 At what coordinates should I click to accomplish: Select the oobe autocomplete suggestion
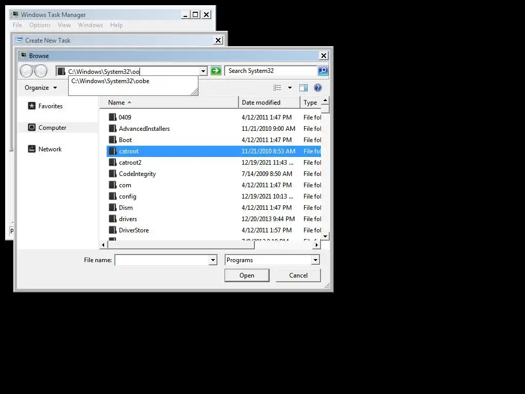[x=133, y=81]
